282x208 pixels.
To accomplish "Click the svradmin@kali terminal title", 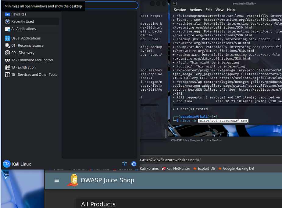I will (x=244, y=4).
